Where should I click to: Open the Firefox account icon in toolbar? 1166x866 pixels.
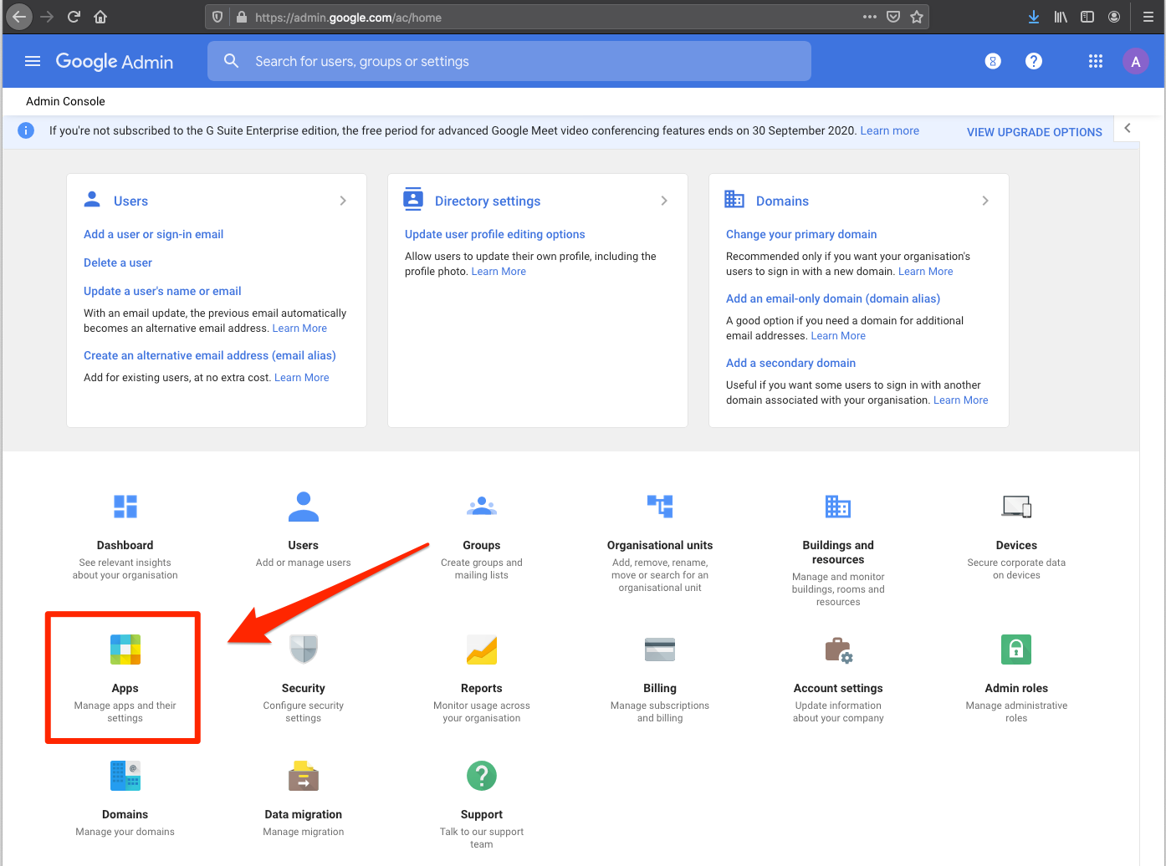(x=1114, y=17)
